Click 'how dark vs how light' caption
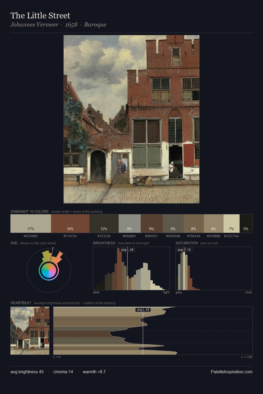 (x=134, y=243)
